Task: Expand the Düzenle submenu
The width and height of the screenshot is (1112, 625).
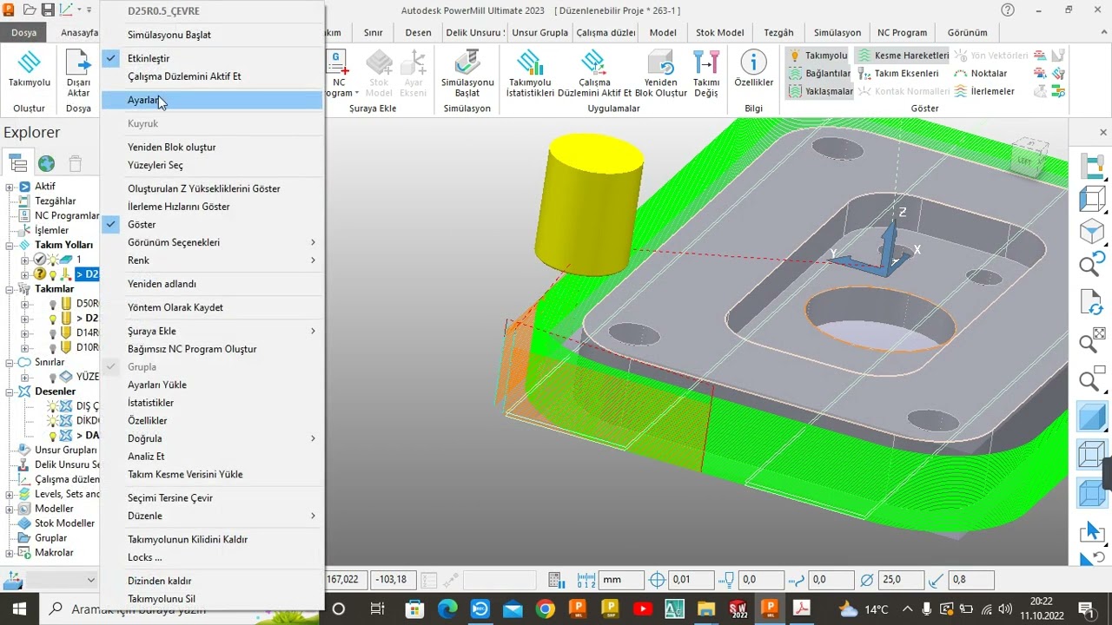Action: pyautogui.click(x=212, y=516)
